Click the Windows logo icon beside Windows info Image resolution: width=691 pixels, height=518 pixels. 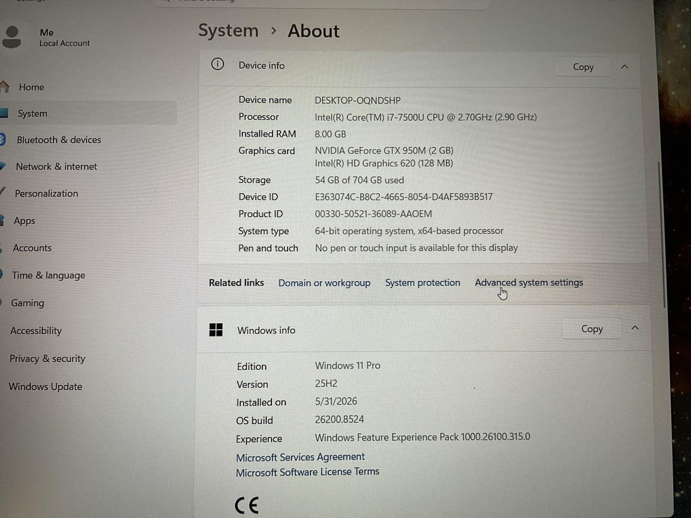coord(216,330)
